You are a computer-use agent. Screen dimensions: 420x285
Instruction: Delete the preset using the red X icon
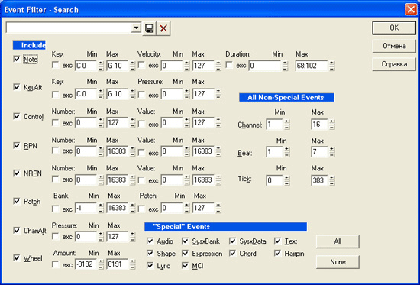(x=163, y=28)
